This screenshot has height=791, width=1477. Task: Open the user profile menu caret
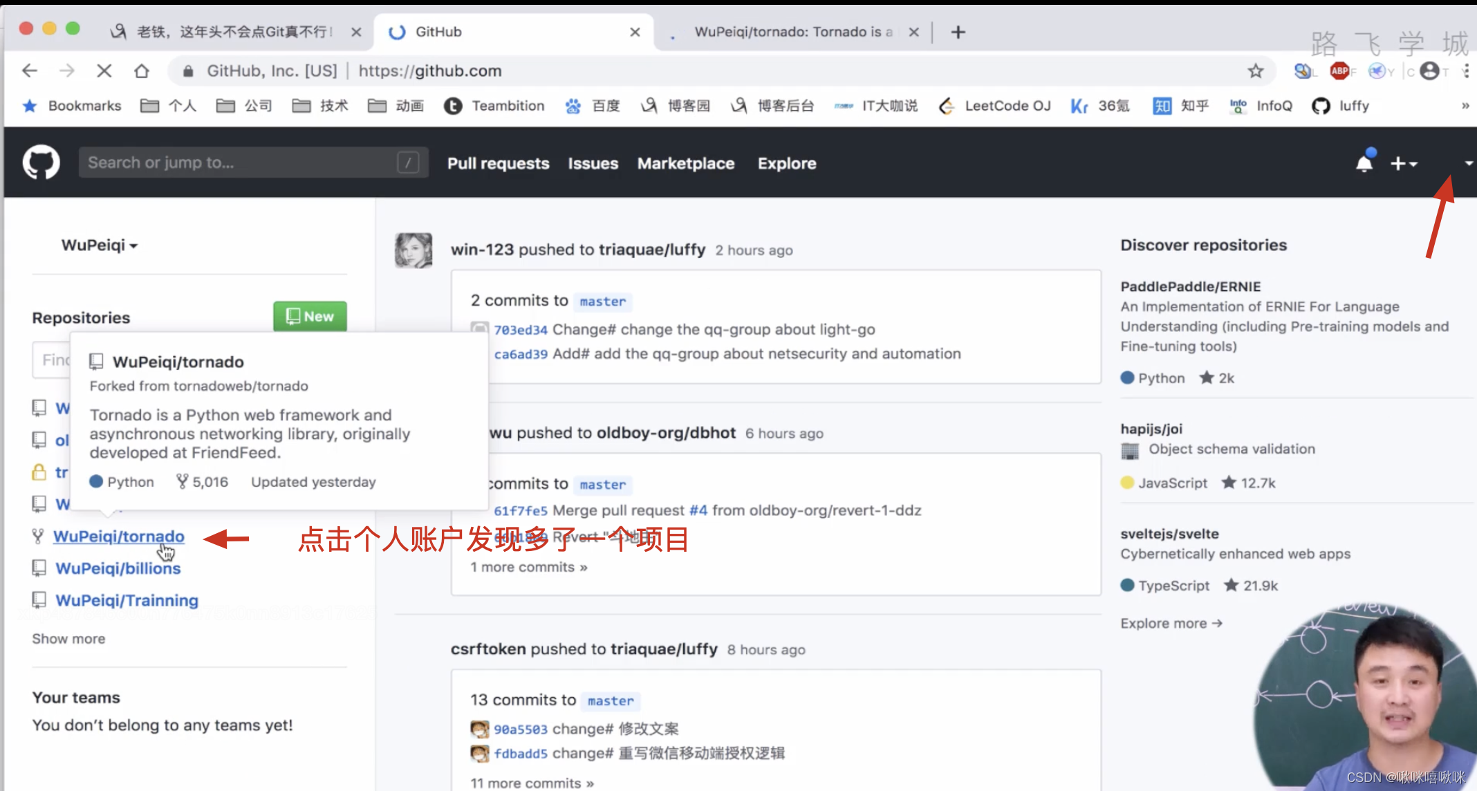(1469, 163)
